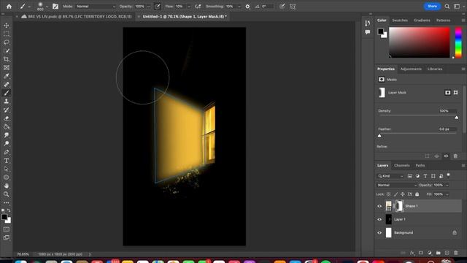Open smoothing options gear icon
Image resolution: width=467 pixels, height=263 pixels.
(x=247, y=7)
